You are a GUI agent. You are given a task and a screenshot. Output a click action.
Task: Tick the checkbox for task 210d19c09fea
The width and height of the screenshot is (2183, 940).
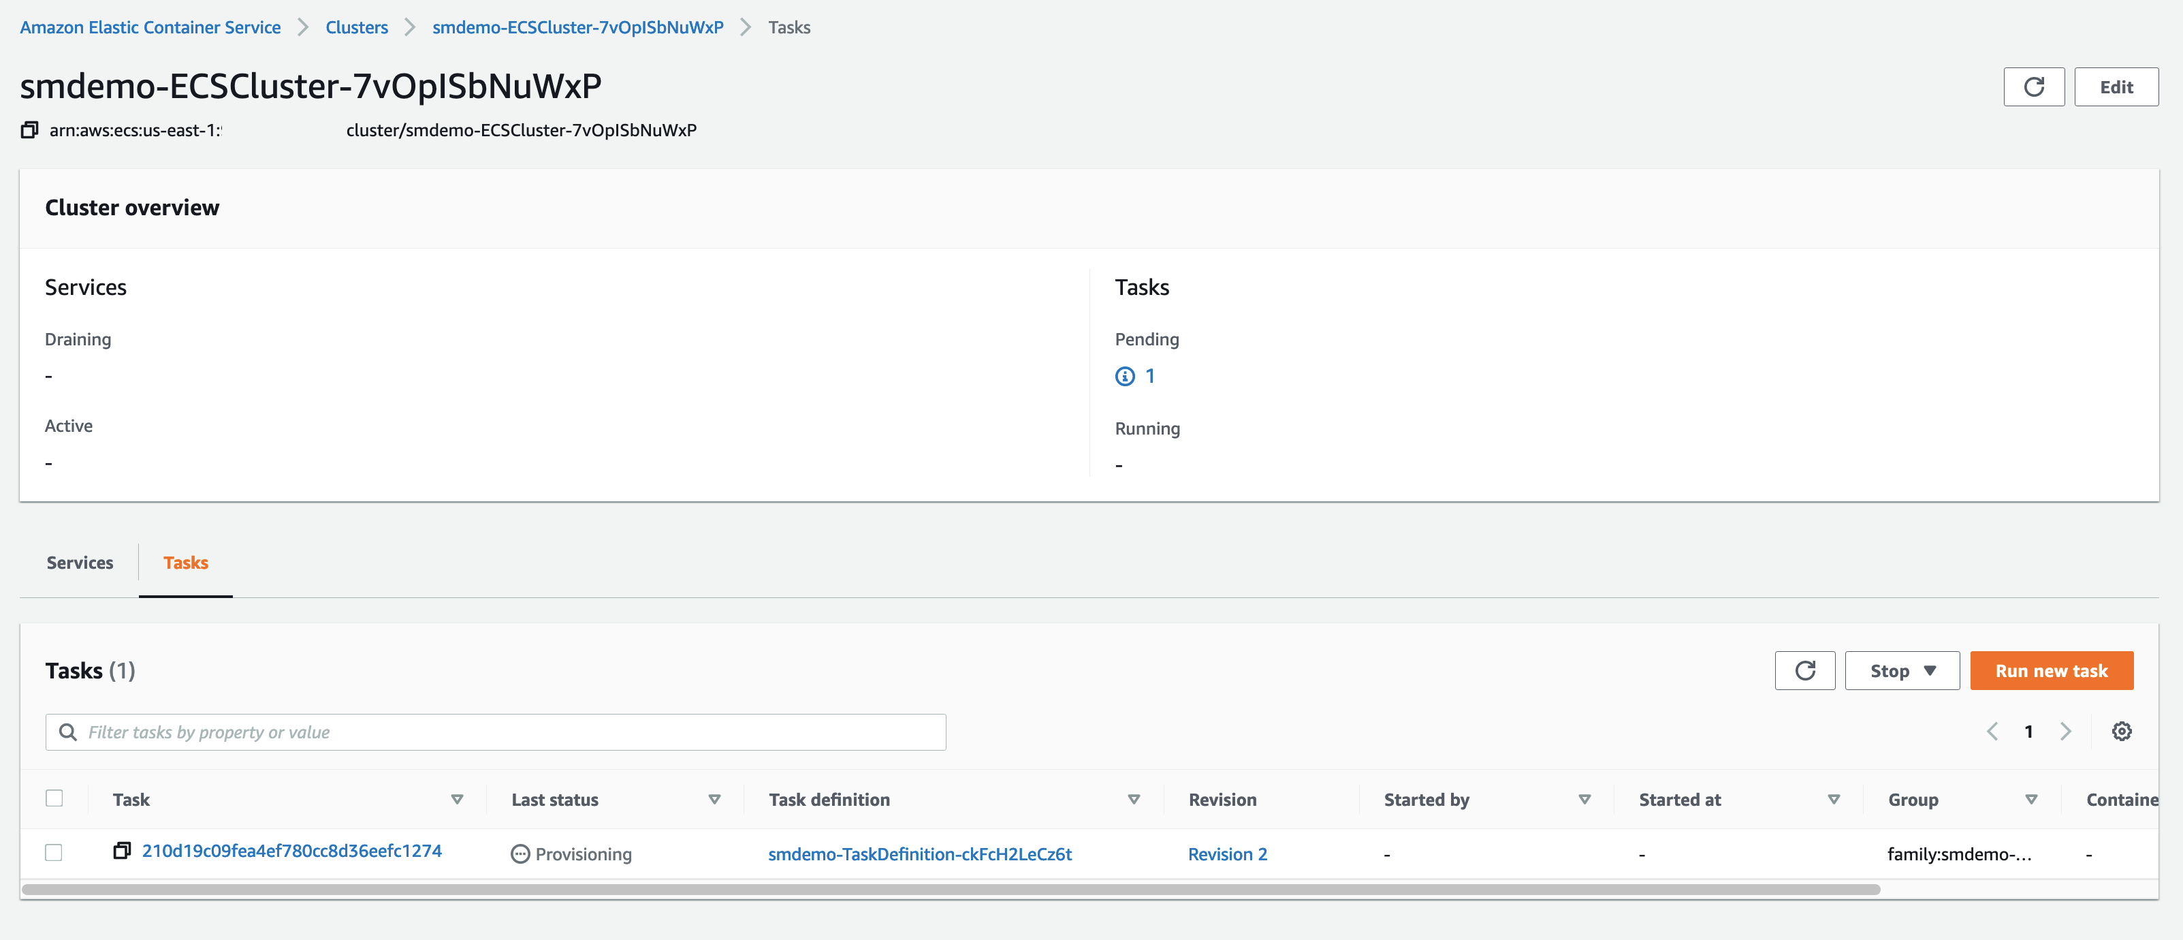coord(54,852)
